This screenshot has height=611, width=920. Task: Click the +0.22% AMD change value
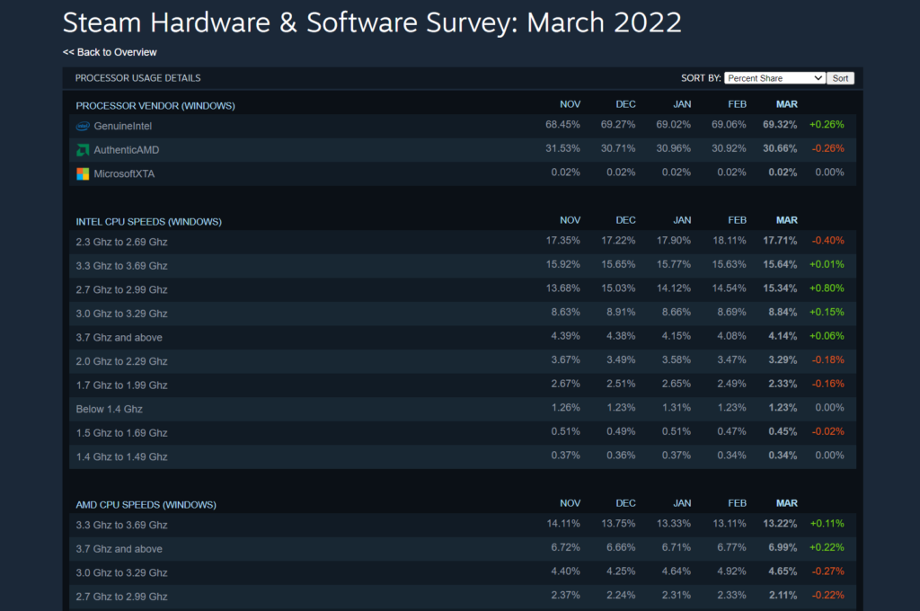pyautogui.click(x=827, y=547)
